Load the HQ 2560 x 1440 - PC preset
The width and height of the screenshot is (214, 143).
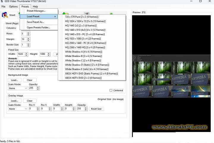[92, 43]
